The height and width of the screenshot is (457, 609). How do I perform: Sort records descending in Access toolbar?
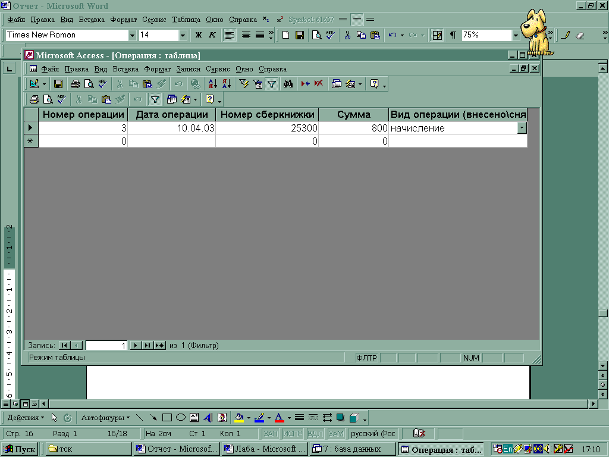pos(227,83)
